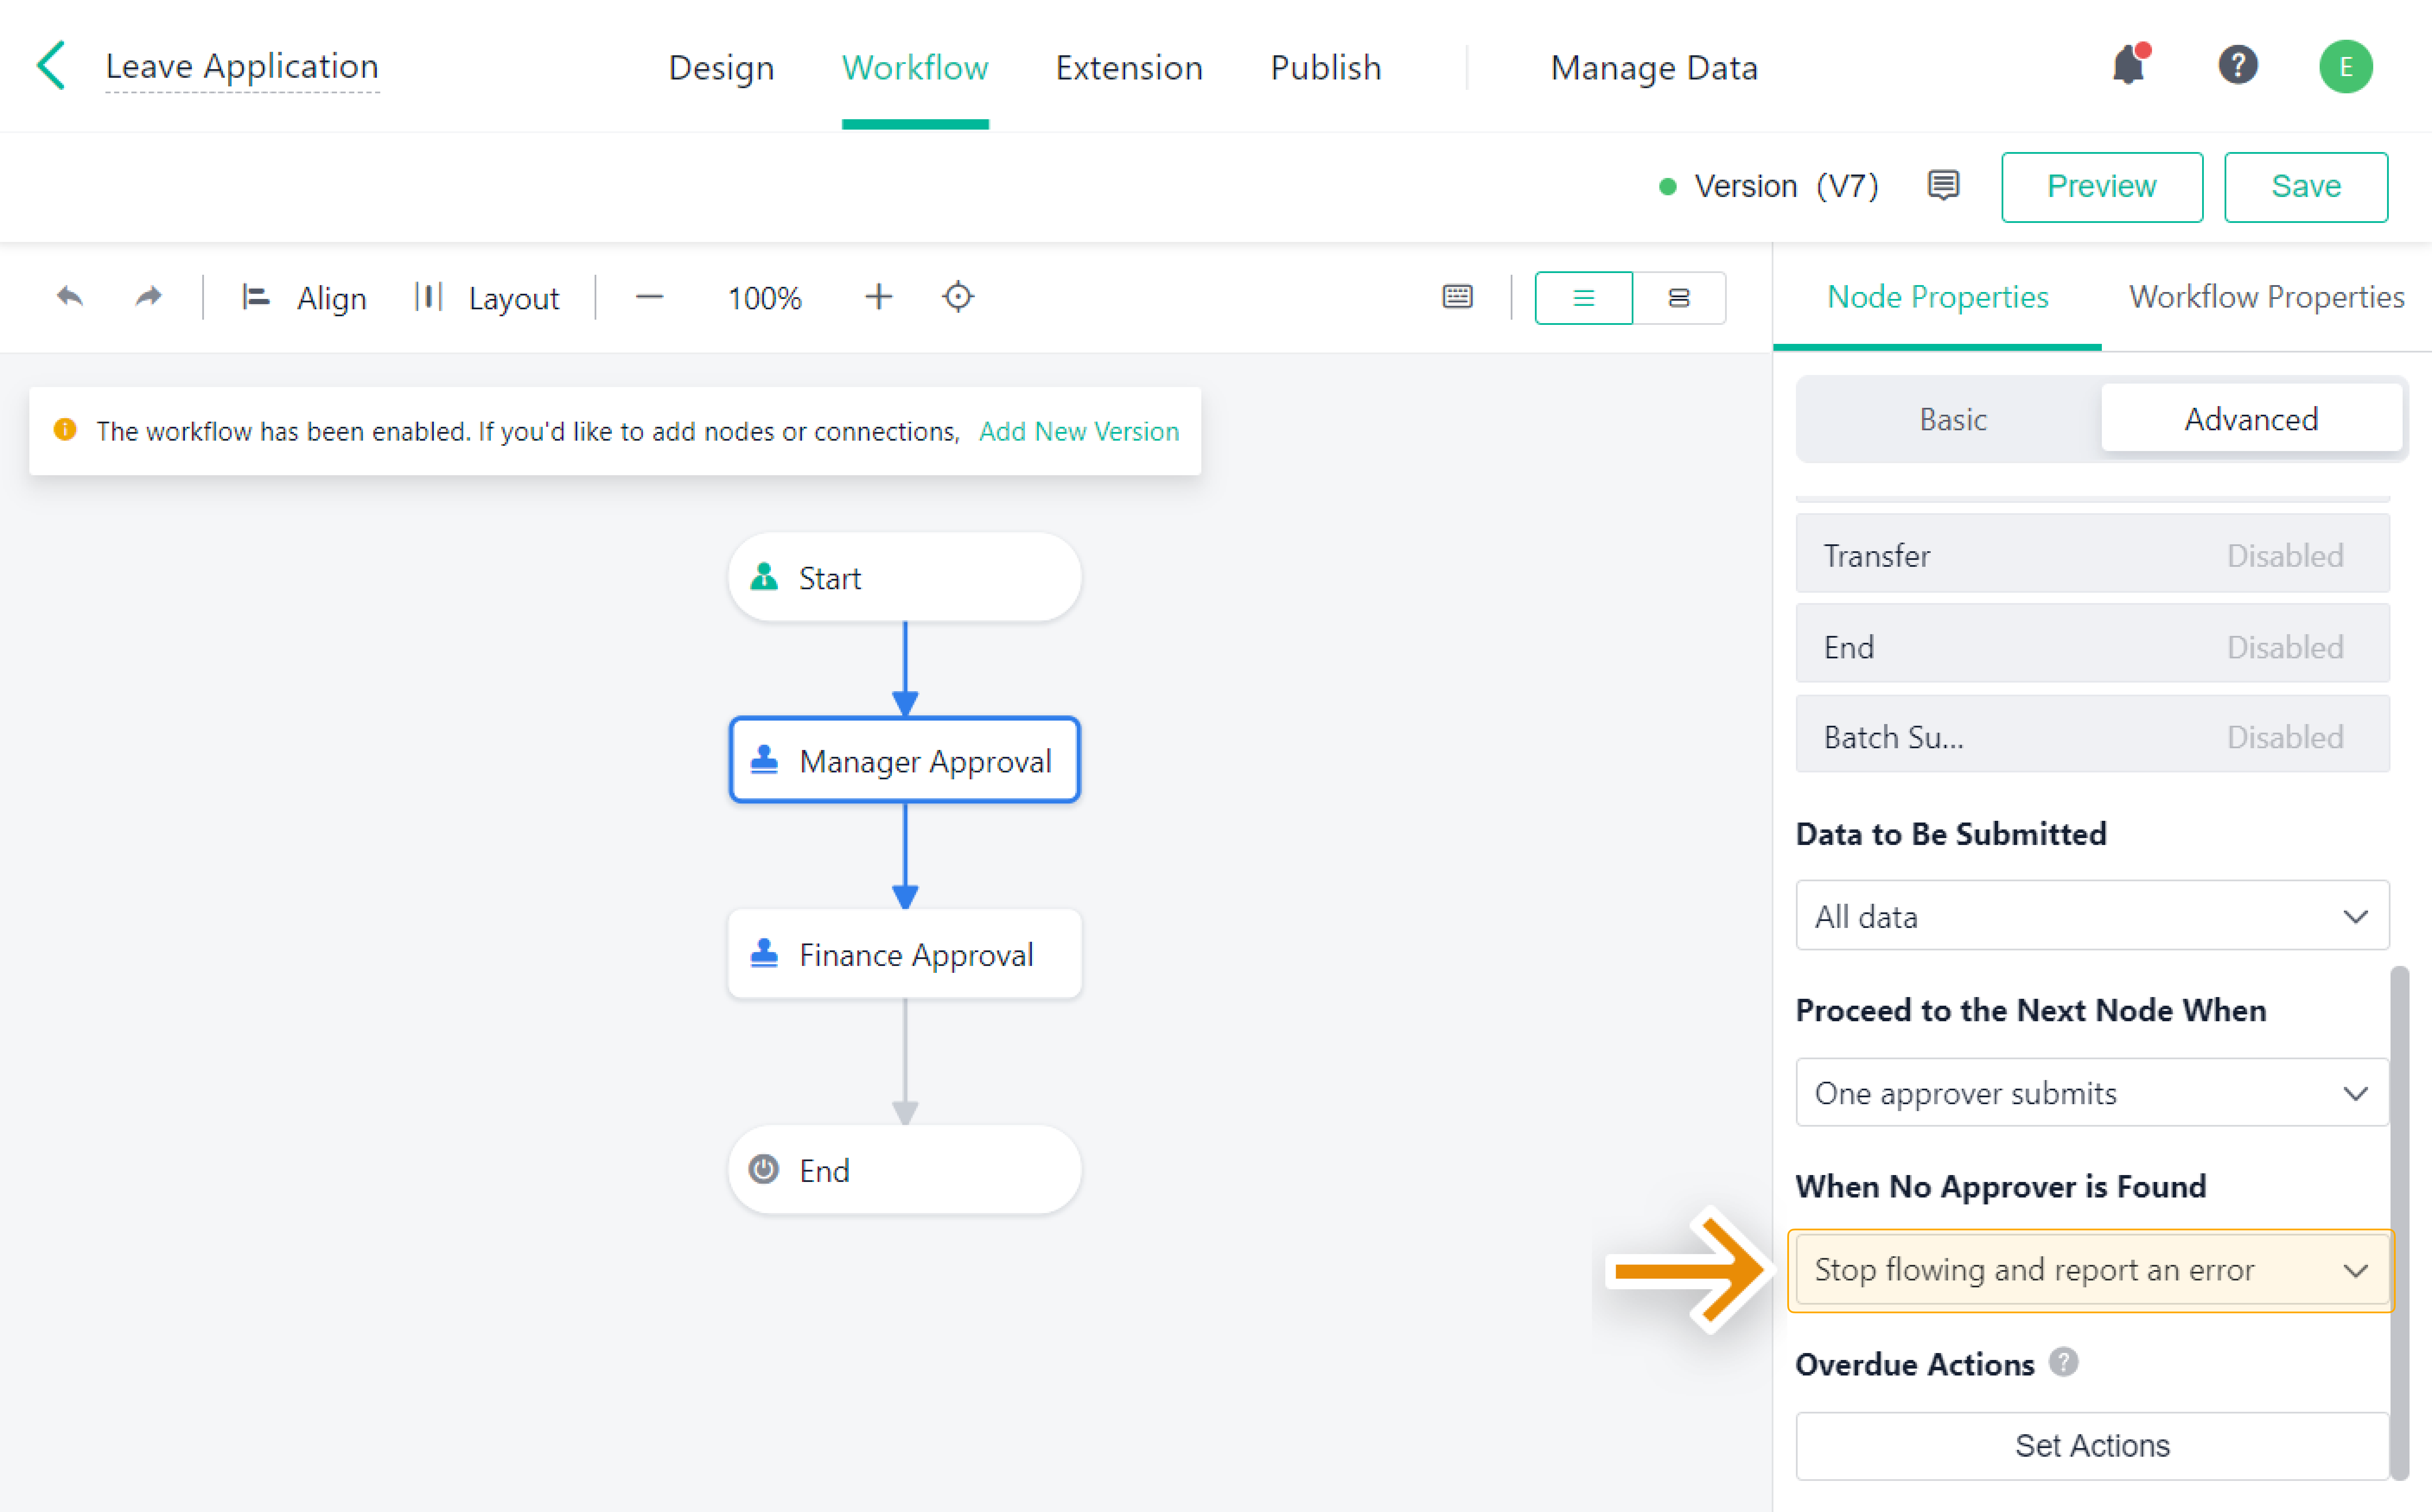The image size is (2432, 1512).
Task: Click the zoom out minus icon
Action: [x=649, y=297]
